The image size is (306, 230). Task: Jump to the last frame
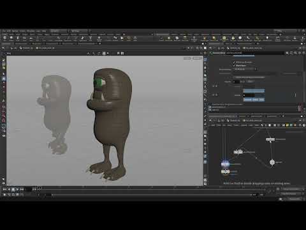coord(22,189)
